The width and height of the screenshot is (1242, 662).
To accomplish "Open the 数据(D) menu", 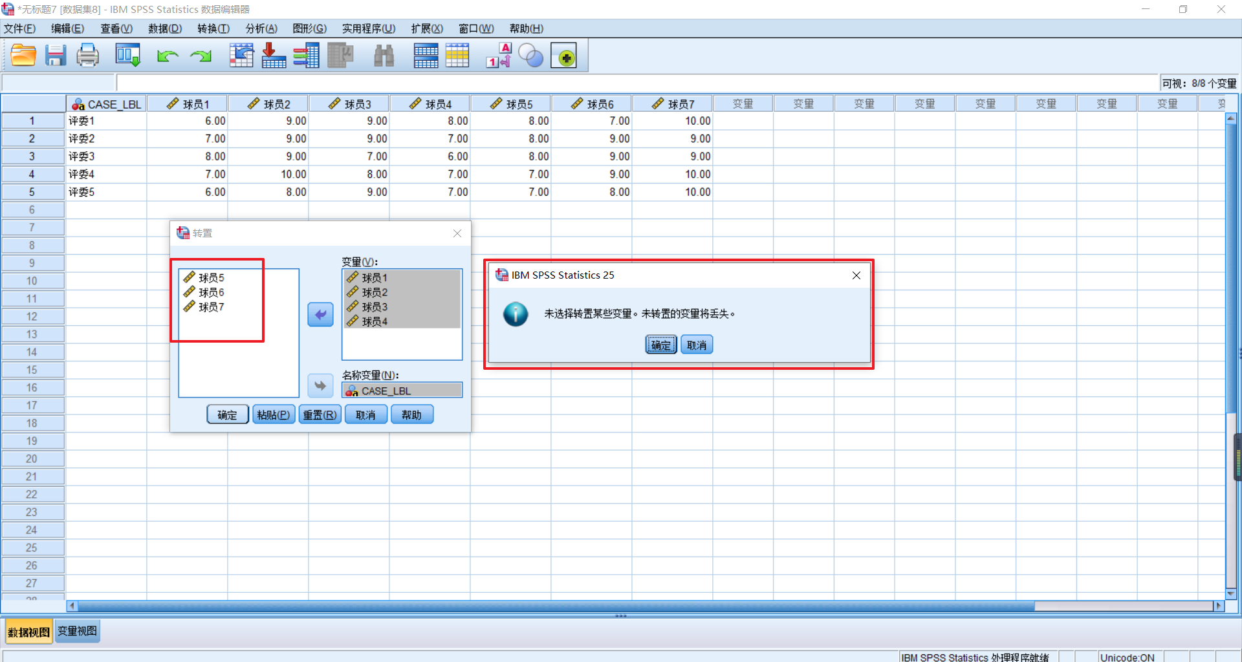I will 165,28.
